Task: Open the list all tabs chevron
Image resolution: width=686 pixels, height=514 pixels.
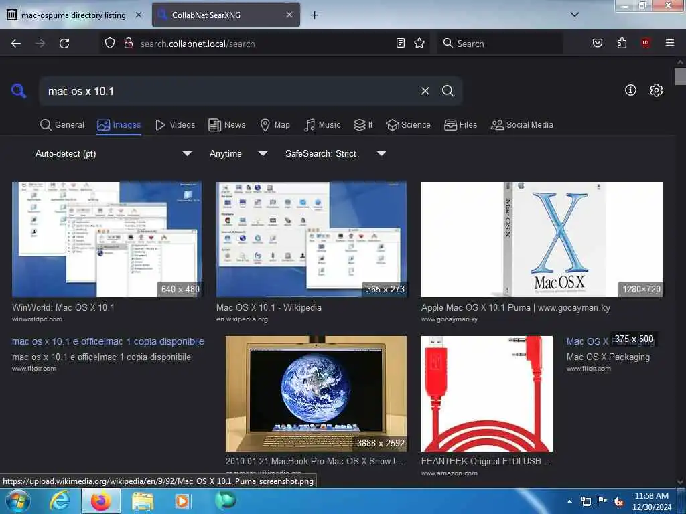Action: click(575, 15)
